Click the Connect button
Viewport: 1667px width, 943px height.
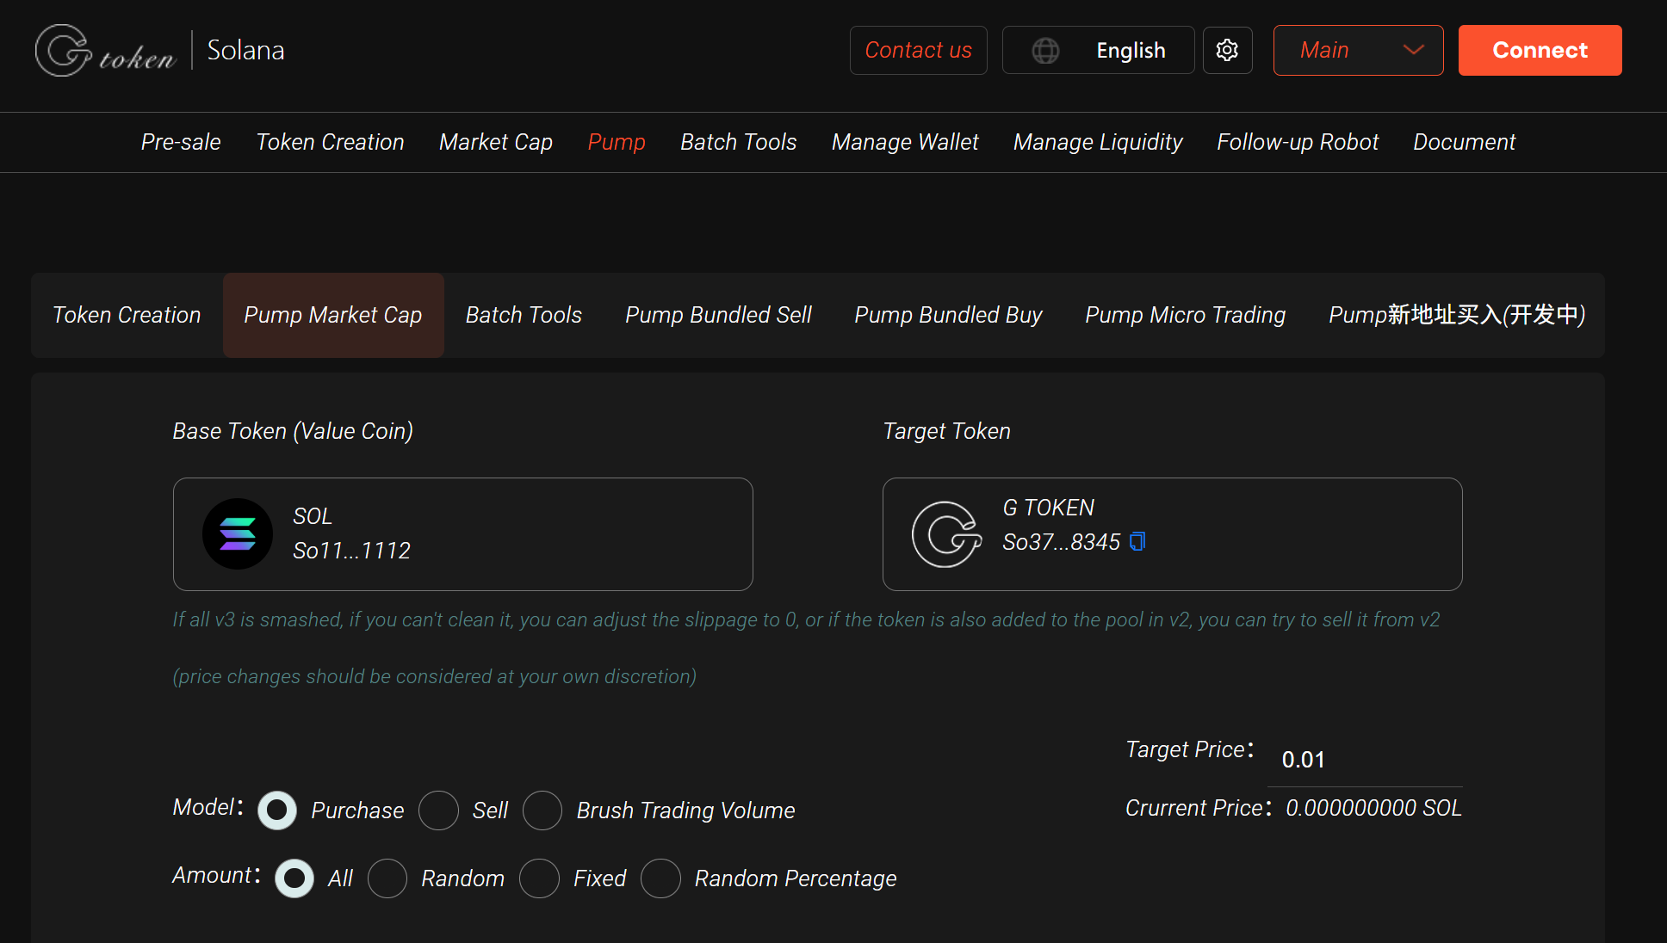pos(1540,50)
